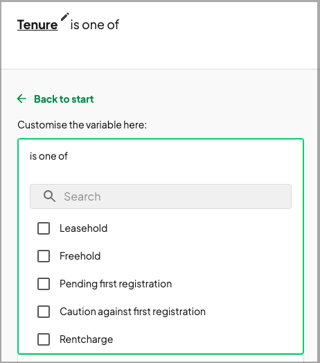Click the Leasehold option label text

[x=83, y=228]
